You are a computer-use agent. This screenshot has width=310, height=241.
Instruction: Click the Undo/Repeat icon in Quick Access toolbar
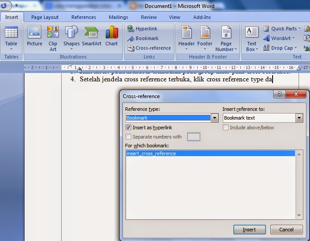tap(4, 6)
